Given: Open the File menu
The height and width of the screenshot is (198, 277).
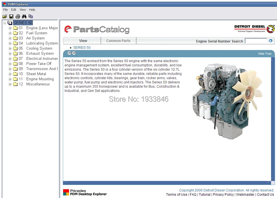Looking at the screenshot, I should click(5, 10).
